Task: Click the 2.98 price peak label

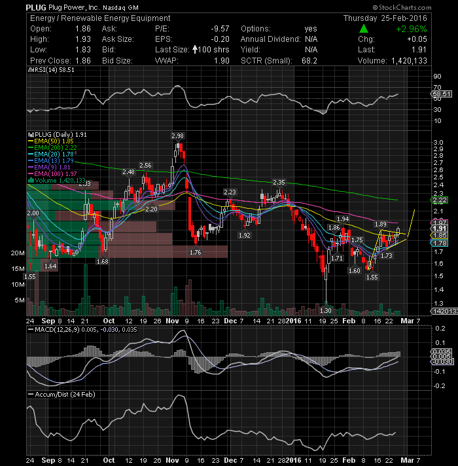Action: pos(177,136)
